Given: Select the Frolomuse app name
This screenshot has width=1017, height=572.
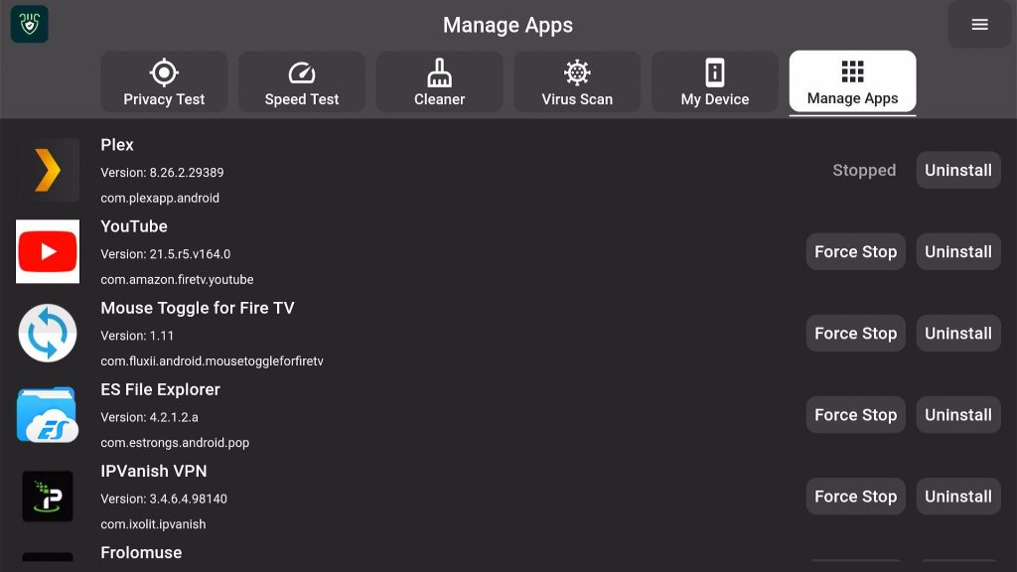Looking at the screenshot, I should pyautogui.click(x=141, y=552).
